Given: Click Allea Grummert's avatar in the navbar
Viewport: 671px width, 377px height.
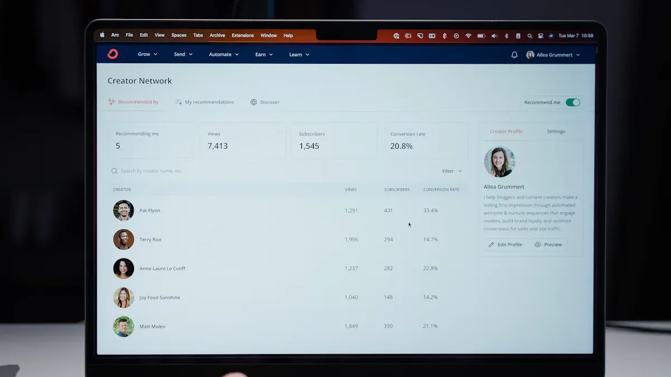Looking at the screenshot, I should [530, 55].
